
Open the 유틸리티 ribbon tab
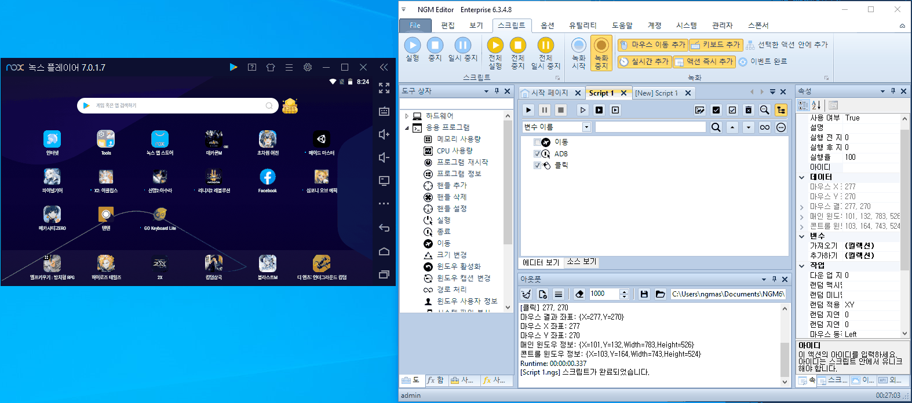coord(583,25)
